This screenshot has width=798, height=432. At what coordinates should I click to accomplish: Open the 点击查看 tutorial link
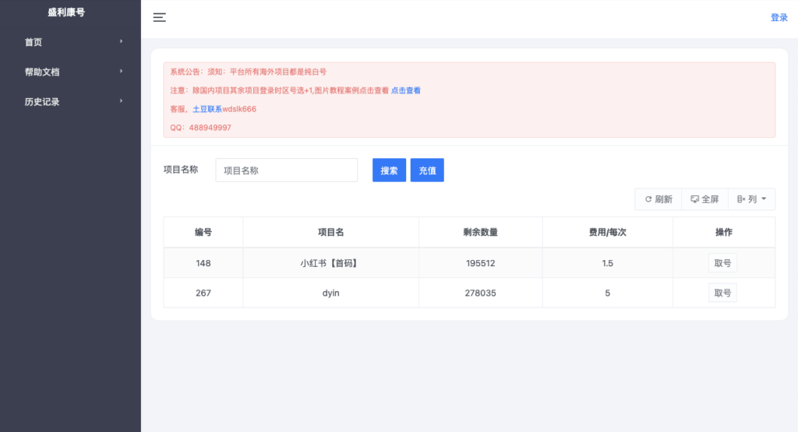[406, 90]
